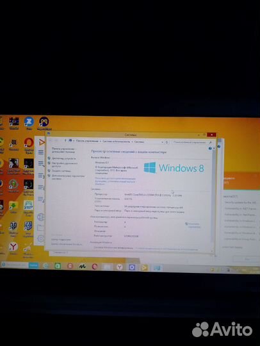Open File Explorer from the taskbar

click(107, 267)
